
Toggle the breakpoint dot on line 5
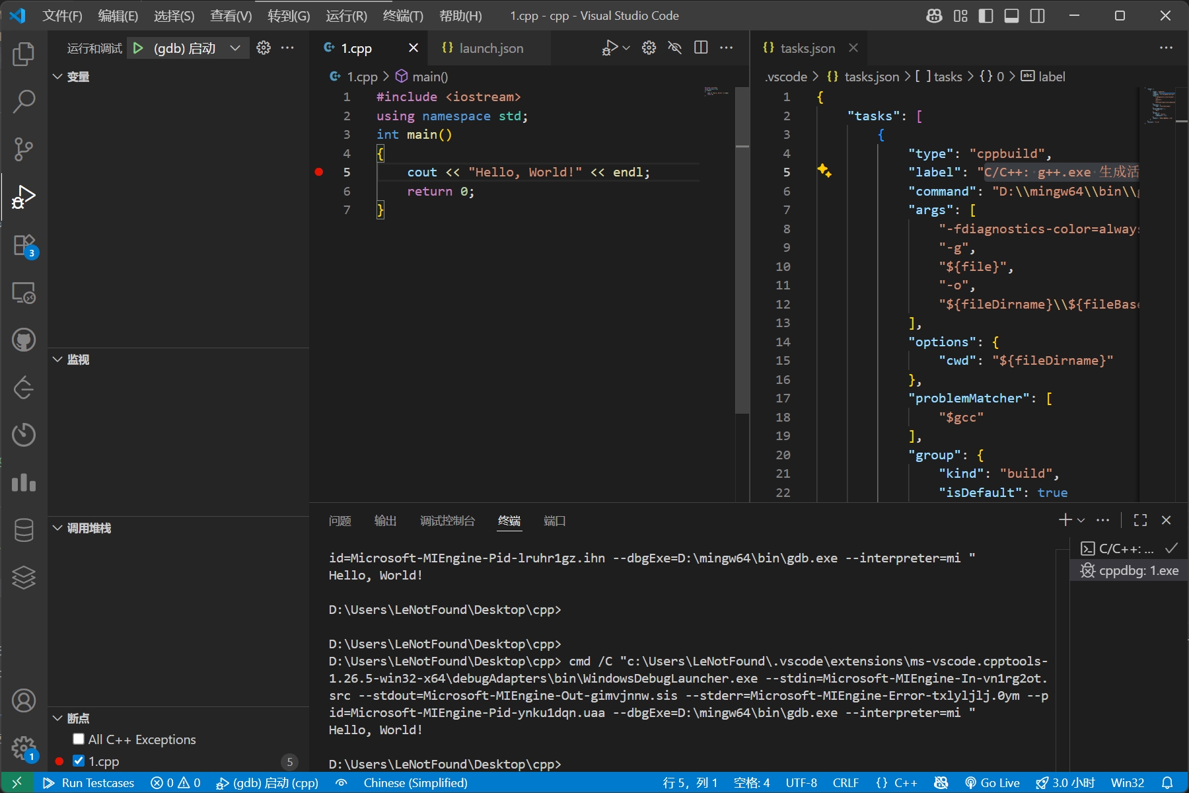pyautogui.click(x=319, y=172)
